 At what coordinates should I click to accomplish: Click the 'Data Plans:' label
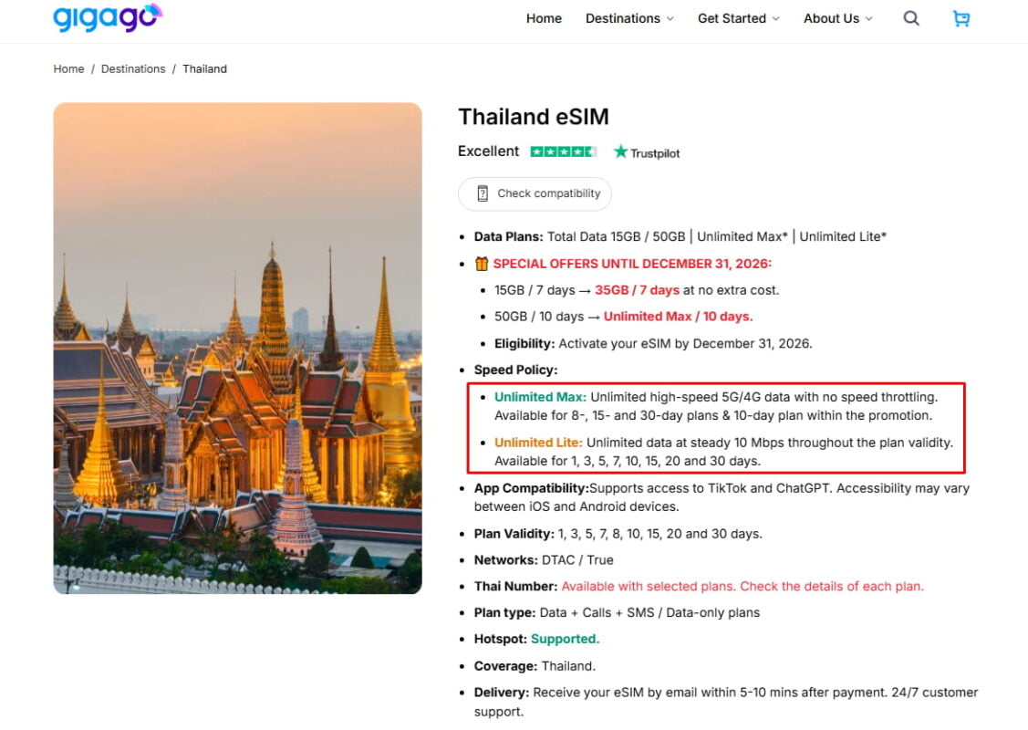coord(509,236)
